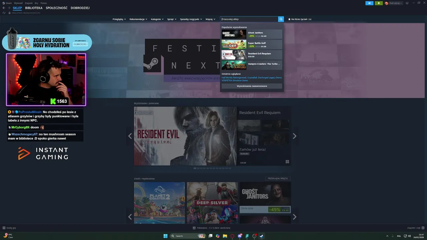Open the POL keyboard language switcher
The image size is (427, 240).
point(399,236)
